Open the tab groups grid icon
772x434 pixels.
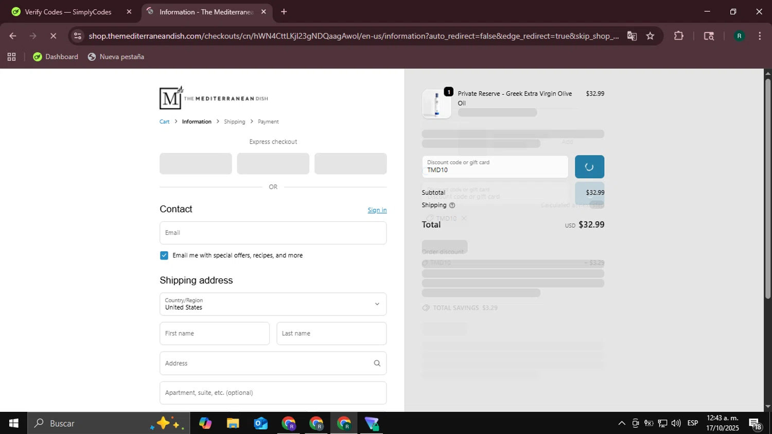point(11,57)
